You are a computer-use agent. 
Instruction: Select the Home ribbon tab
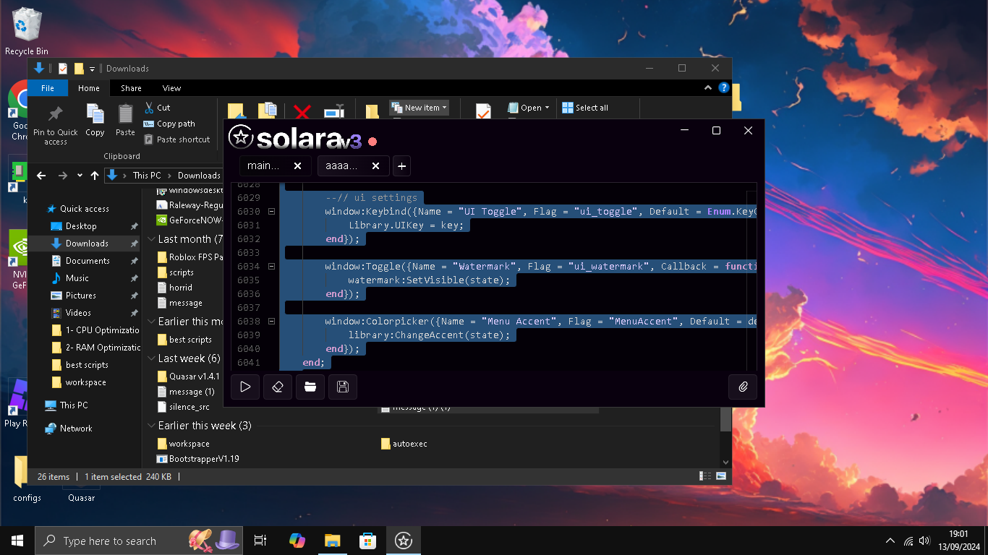pos(89,88)
